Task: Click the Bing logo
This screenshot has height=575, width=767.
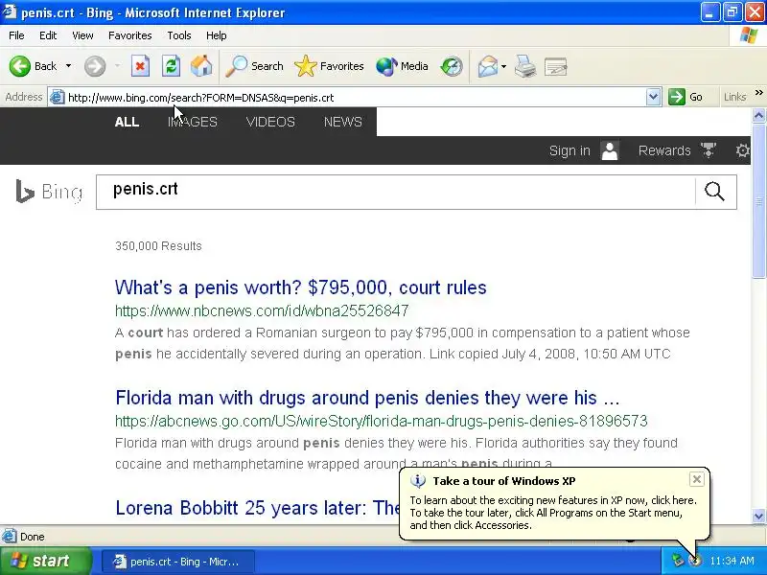Action: click(x=49, y=192)
